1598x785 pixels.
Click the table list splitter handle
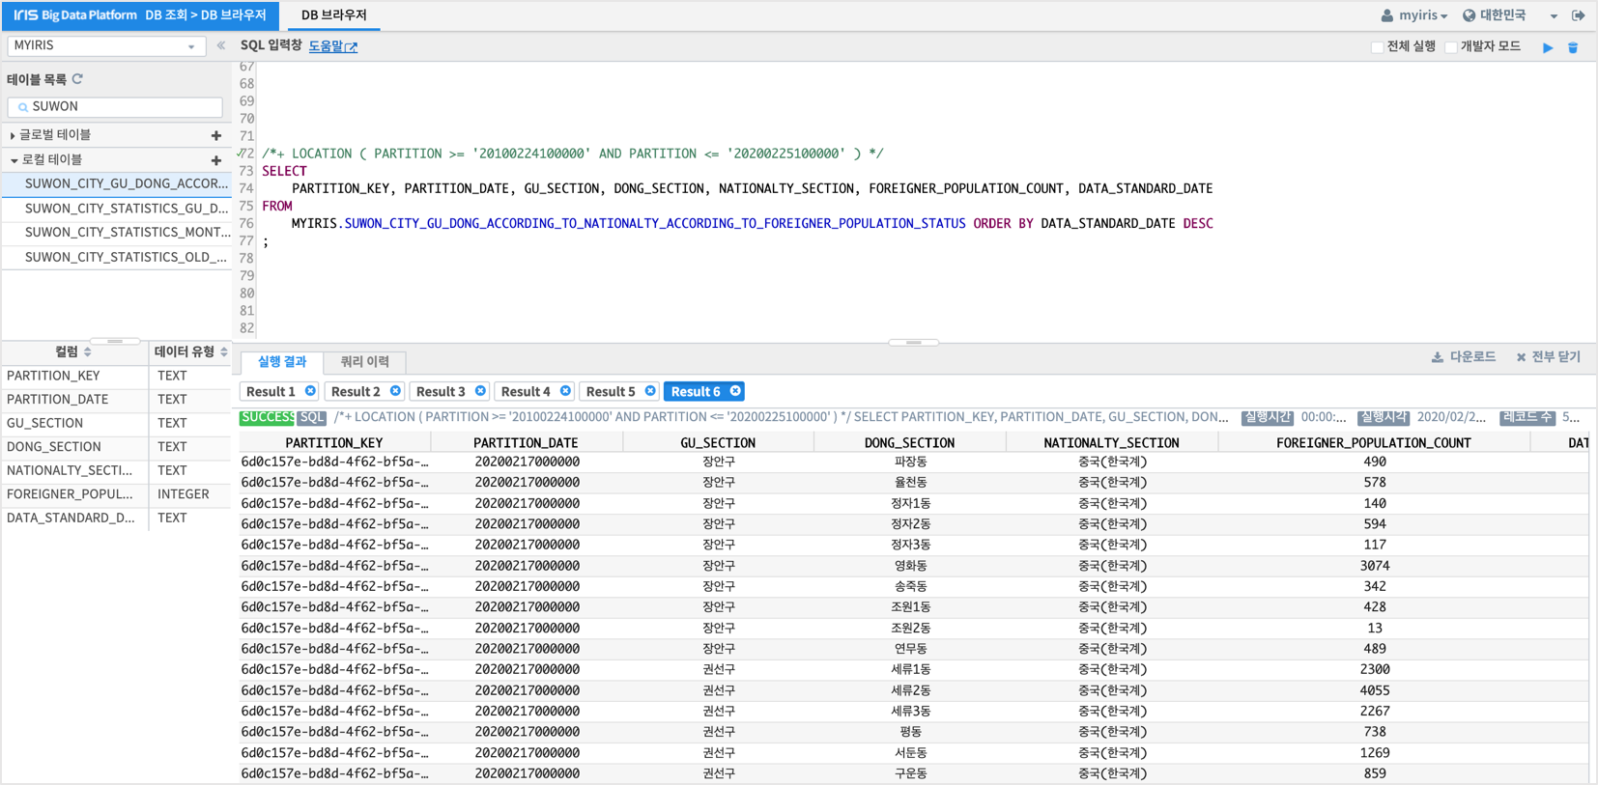116,341
